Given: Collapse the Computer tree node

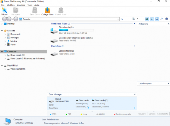Looking at the screenshot, I should [2, 51].
